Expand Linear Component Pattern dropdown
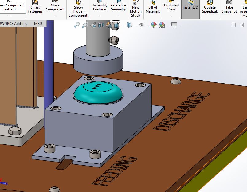The width and height of the screenshot is (247, 192). tap(10, 16)
